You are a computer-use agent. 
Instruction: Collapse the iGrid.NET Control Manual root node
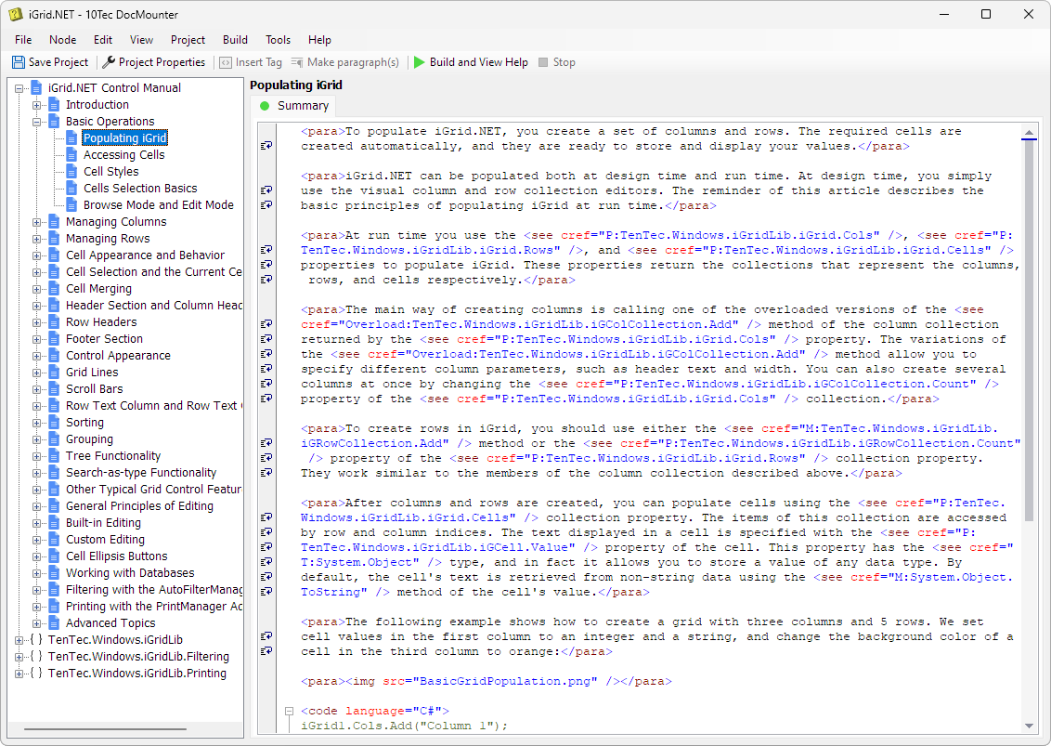tap(19, 88)
